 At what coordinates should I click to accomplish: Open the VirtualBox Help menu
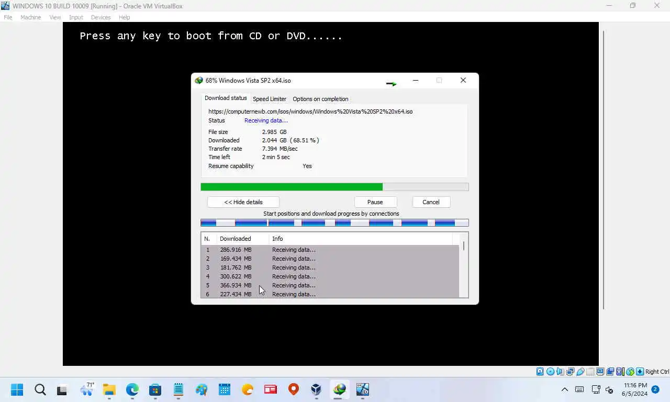(x=124, y=17)
